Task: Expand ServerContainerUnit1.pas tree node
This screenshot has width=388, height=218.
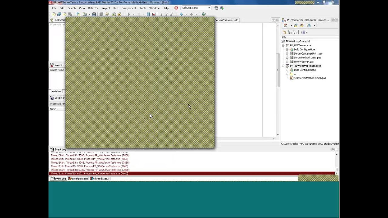Action: point(287,54)
